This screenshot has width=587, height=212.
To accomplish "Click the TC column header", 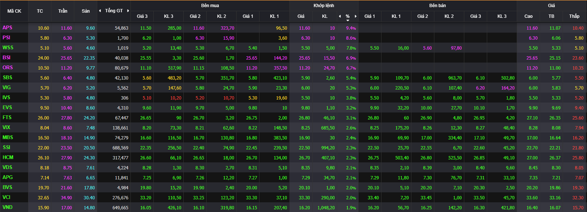I will point(40,11).
